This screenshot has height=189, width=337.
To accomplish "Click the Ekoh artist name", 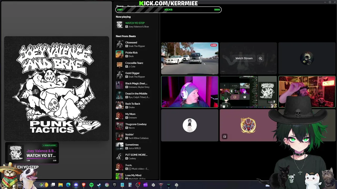I will click(131, 56).
